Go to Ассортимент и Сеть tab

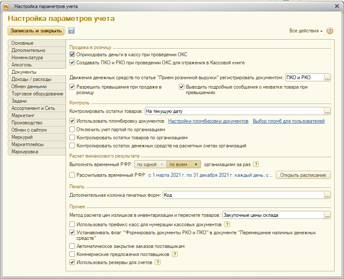[37, 108]
